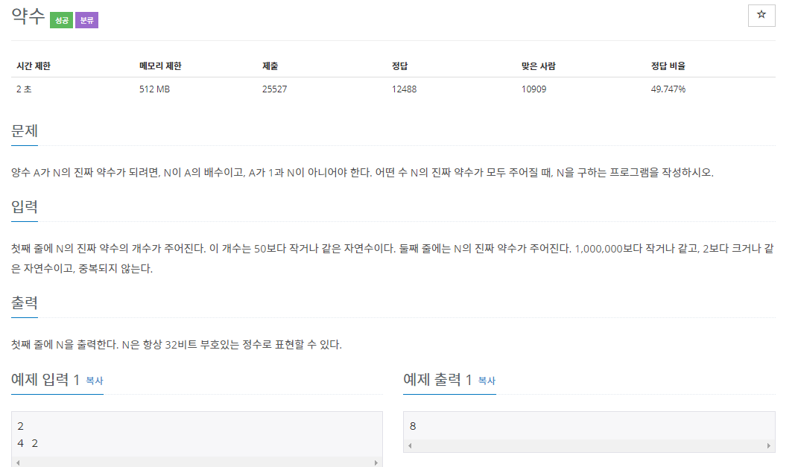Copy sample output via 복사 link
This screenshot has height=467, width=798.
click(x=487, y=381)
